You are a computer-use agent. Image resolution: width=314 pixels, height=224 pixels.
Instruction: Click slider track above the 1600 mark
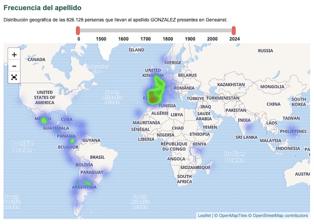coord(123,31)
